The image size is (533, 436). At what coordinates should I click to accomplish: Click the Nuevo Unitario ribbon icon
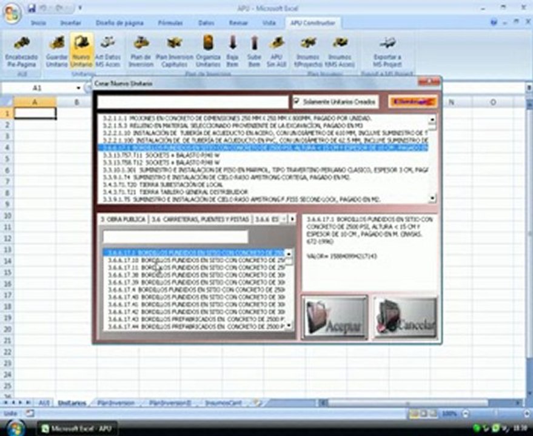click(x=82, y=51)
